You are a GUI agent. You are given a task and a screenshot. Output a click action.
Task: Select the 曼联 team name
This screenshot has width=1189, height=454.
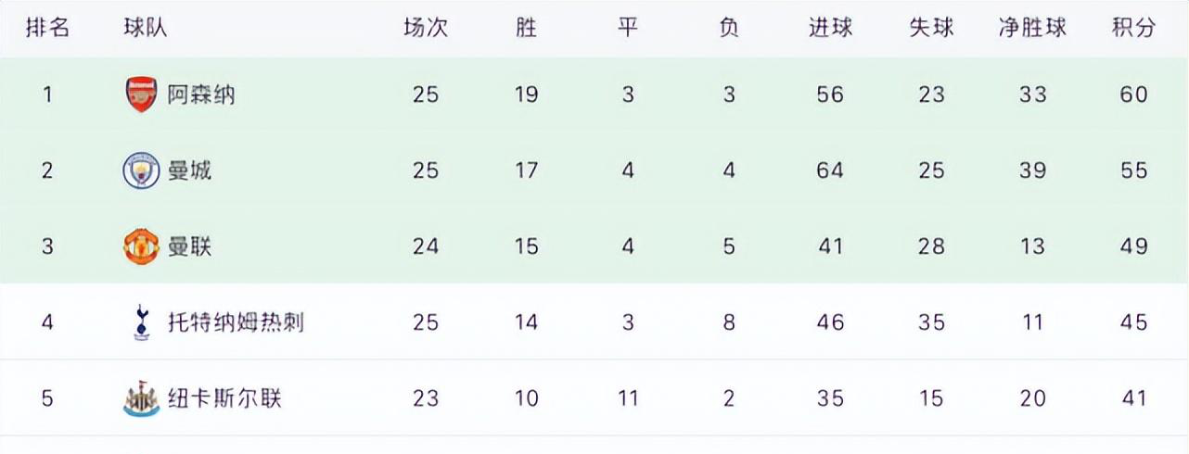[x=189, y=247]
